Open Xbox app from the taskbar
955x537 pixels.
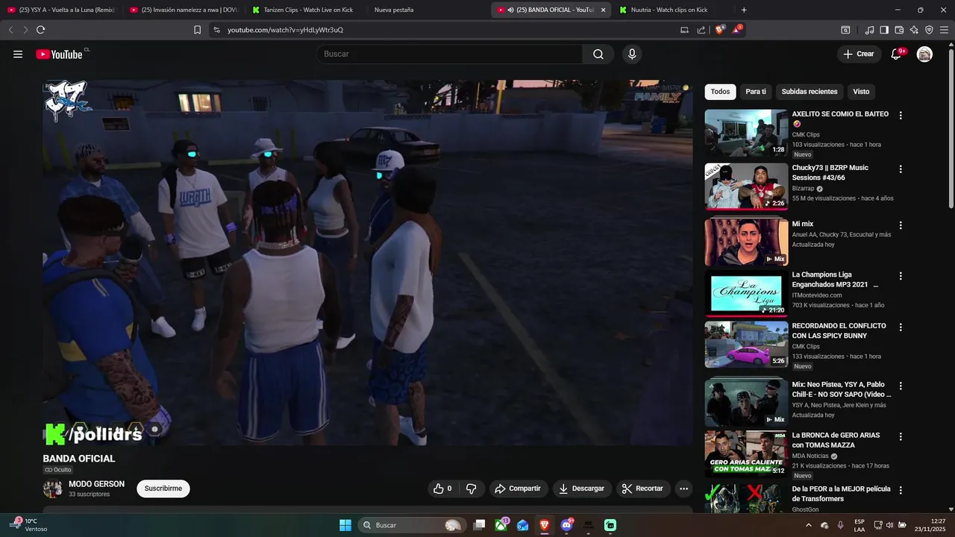tap(501, 525)
